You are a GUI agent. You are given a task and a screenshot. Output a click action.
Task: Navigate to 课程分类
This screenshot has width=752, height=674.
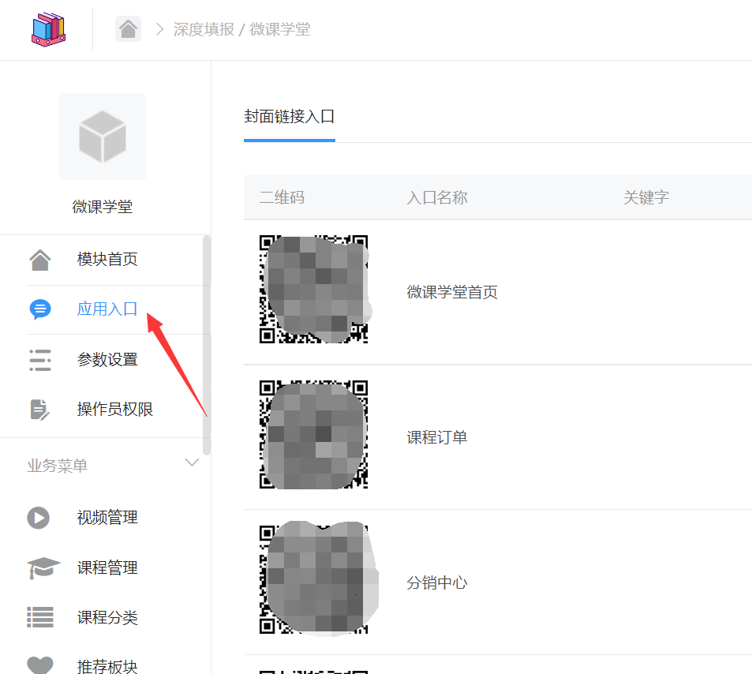pos(107,617)
